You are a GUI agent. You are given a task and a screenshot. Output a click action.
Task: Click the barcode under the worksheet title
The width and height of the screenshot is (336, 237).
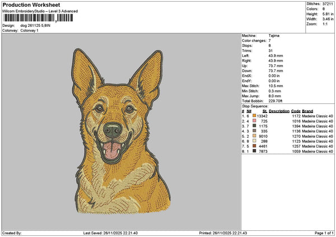tap(38, 18)
